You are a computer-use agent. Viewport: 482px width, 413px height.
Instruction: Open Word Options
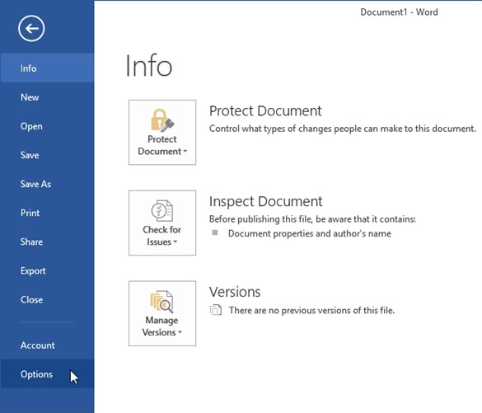[x=47, y=374]
